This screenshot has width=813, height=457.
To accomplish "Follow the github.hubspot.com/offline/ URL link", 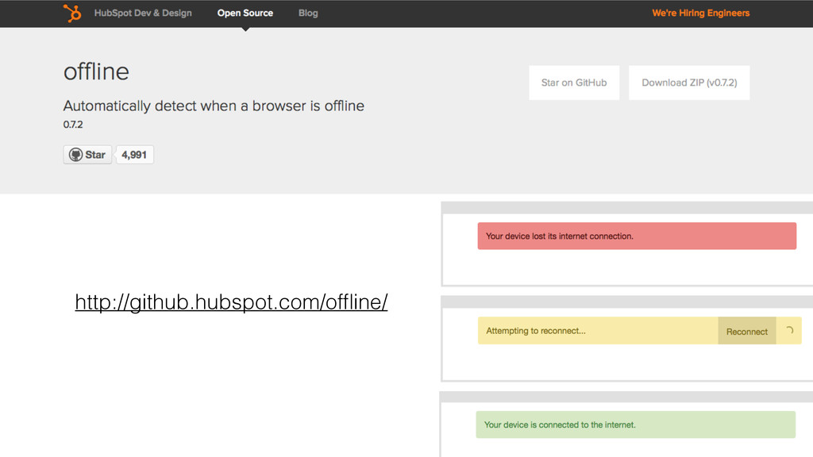I will tap(231, 301).
